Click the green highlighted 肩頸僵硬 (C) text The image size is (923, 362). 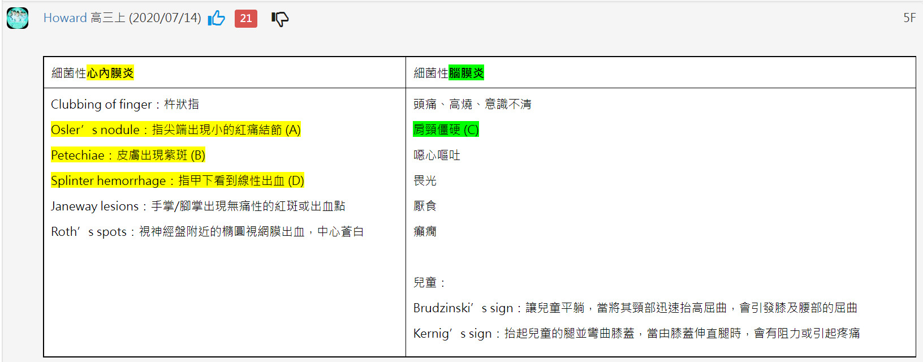[446, 130]
